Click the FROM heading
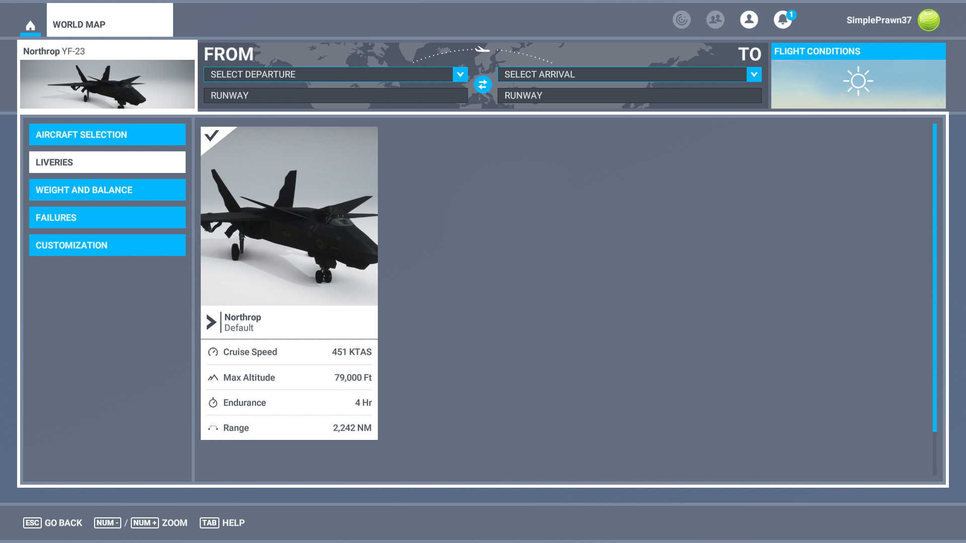The width and height of the screenshot is (966, 543). pyautogui.click(x=228, y=54)
